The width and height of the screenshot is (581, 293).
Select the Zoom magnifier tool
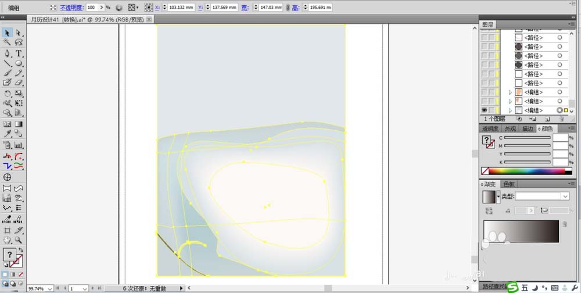coord(19,240)
